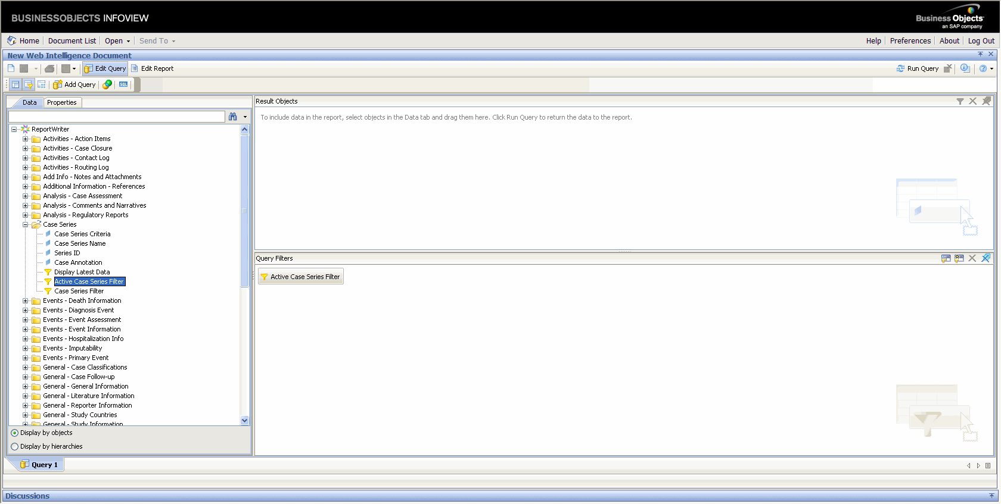Click the Run Query button
Viewport: 1001px width, 504px height.
pos(918,68)
